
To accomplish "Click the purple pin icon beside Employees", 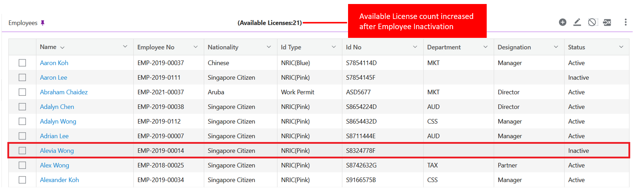I will 43,23.
